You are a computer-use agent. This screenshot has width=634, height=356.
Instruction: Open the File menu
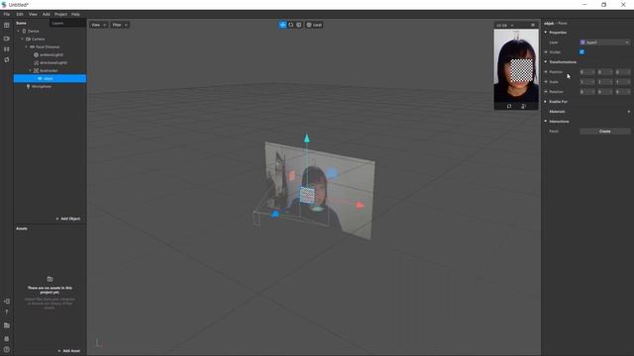[7, 14]
